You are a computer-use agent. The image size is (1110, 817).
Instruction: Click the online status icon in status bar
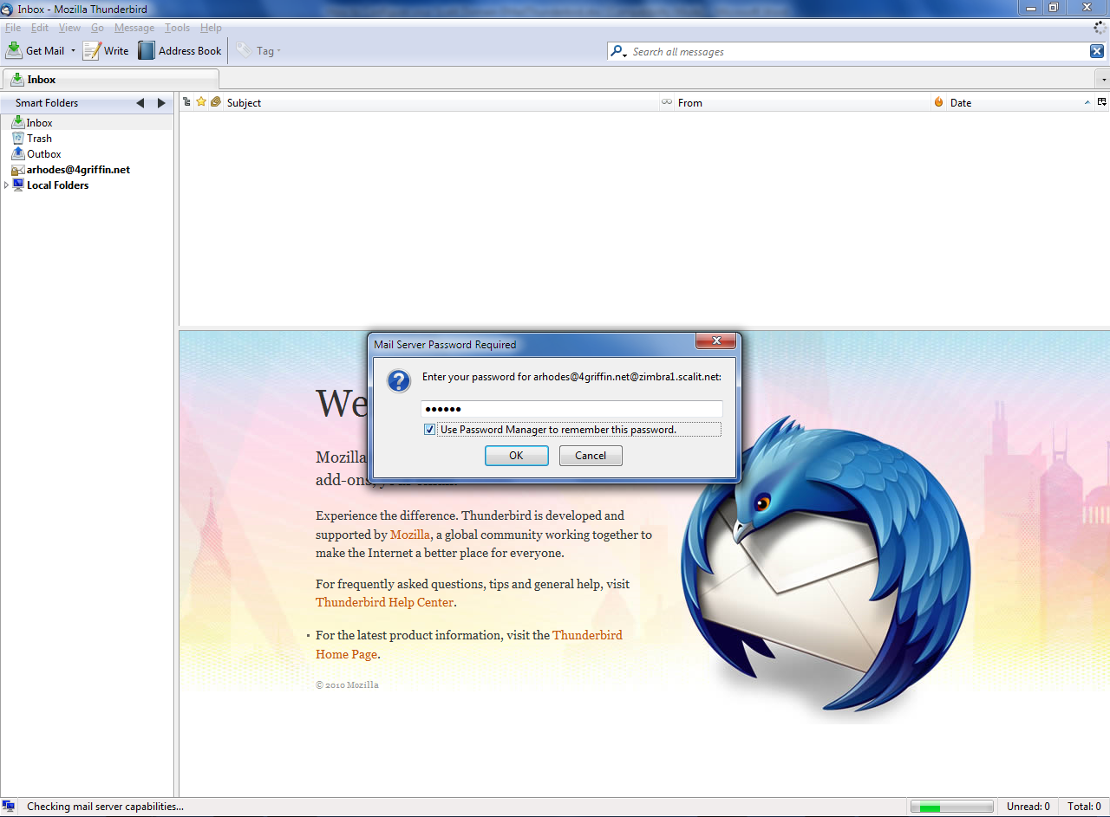coord(9,807)
